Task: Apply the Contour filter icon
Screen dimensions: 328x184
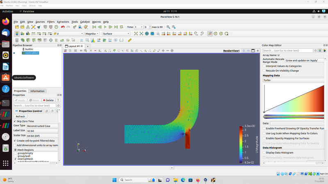Action: 23,40
